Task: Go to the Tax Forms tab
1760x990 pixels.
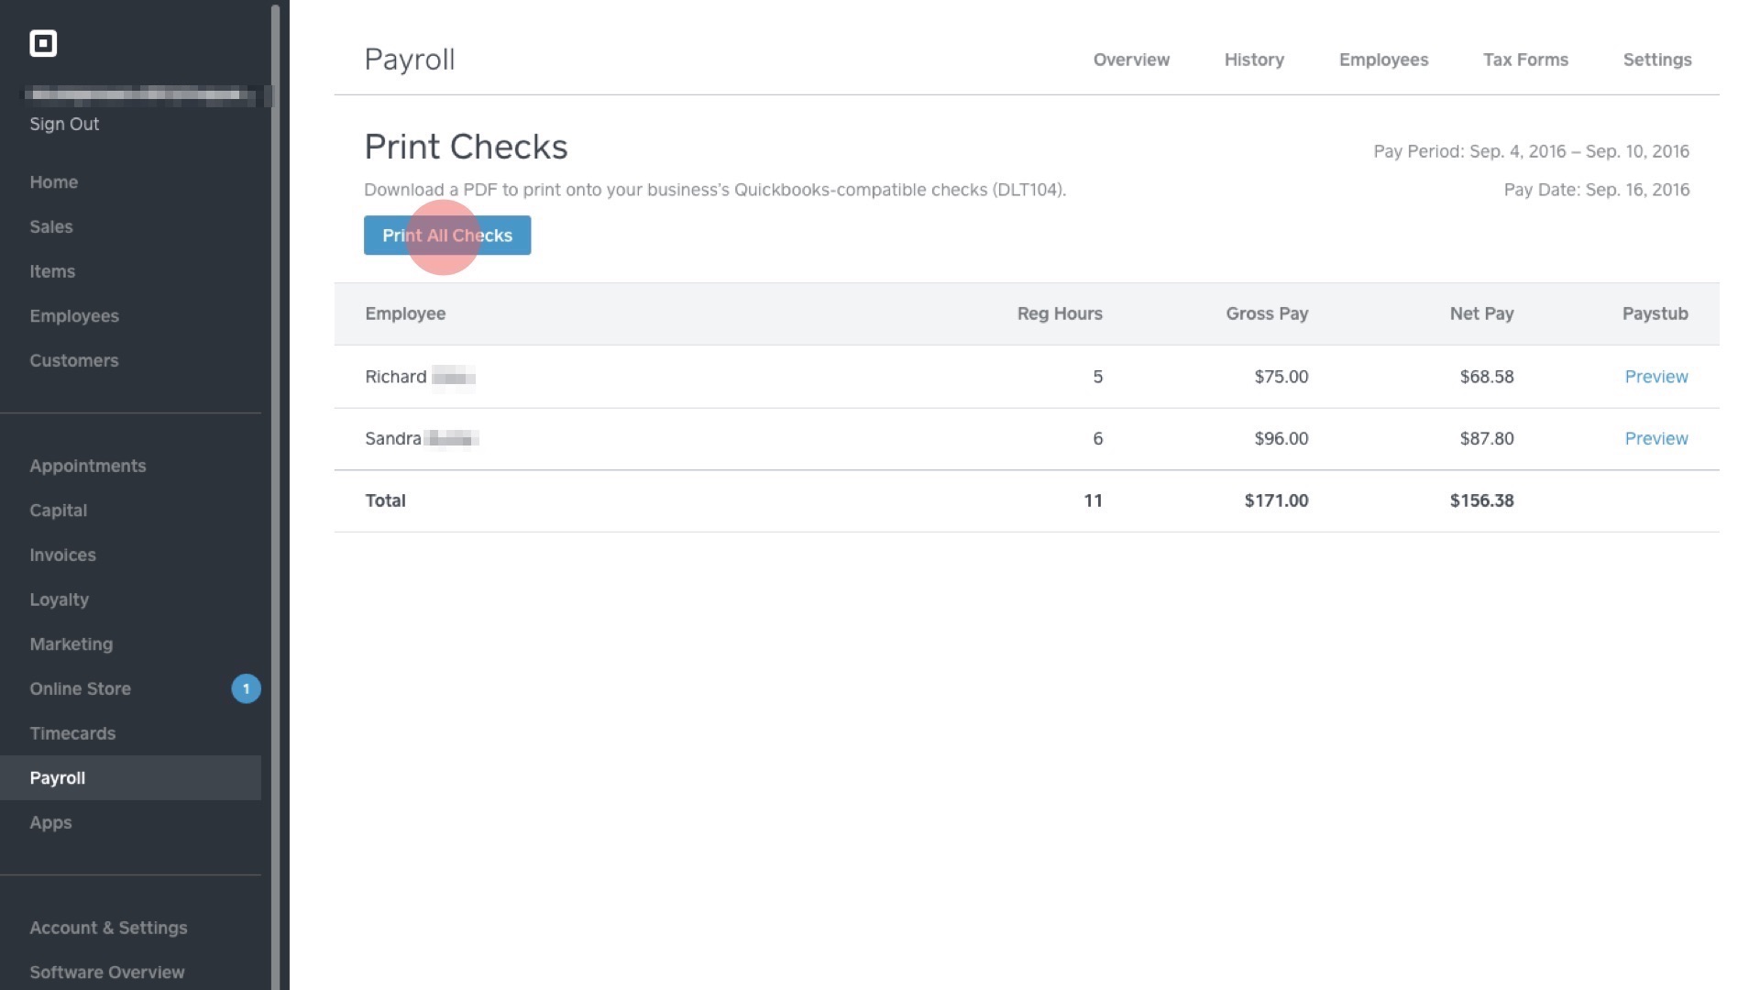Action: (x=1525, y=60)
